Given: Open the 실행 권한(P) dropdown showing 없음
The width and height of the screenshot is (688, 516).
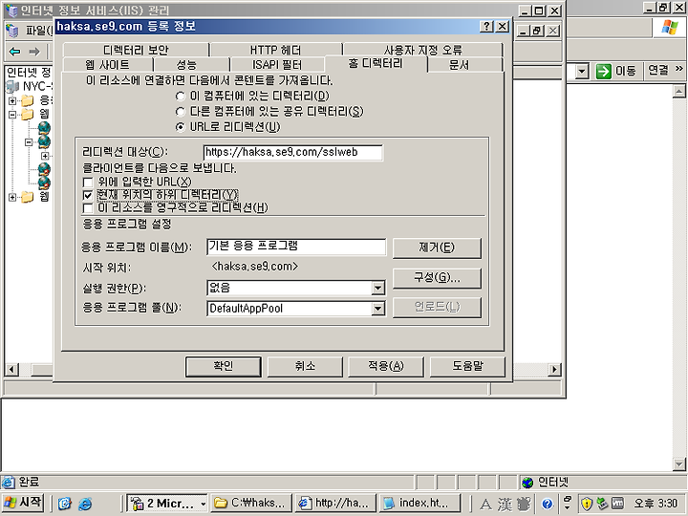Looking at the screenshot, I should (377, 289).
